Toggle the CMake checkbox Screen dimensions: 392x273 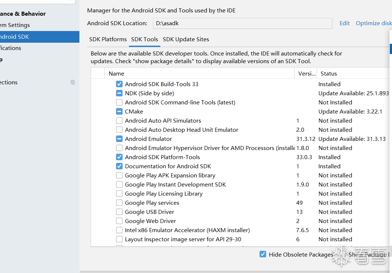(x=119, y=111)
